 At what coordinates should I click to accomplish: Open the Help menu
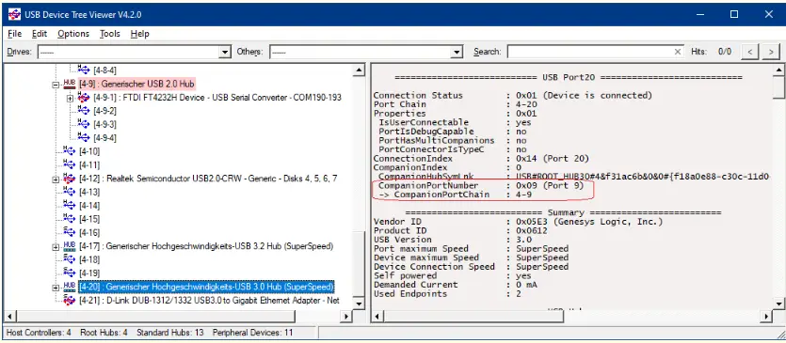140,34
